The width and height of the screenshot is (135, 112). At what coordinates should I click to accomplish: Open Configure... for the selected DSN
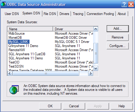coord(118,46)
